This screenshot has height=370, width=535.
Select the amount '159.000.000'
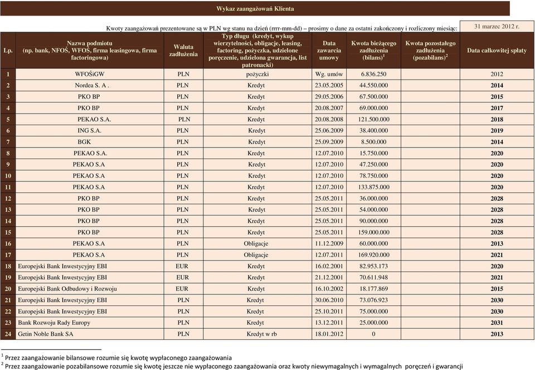tap(373, 232)
